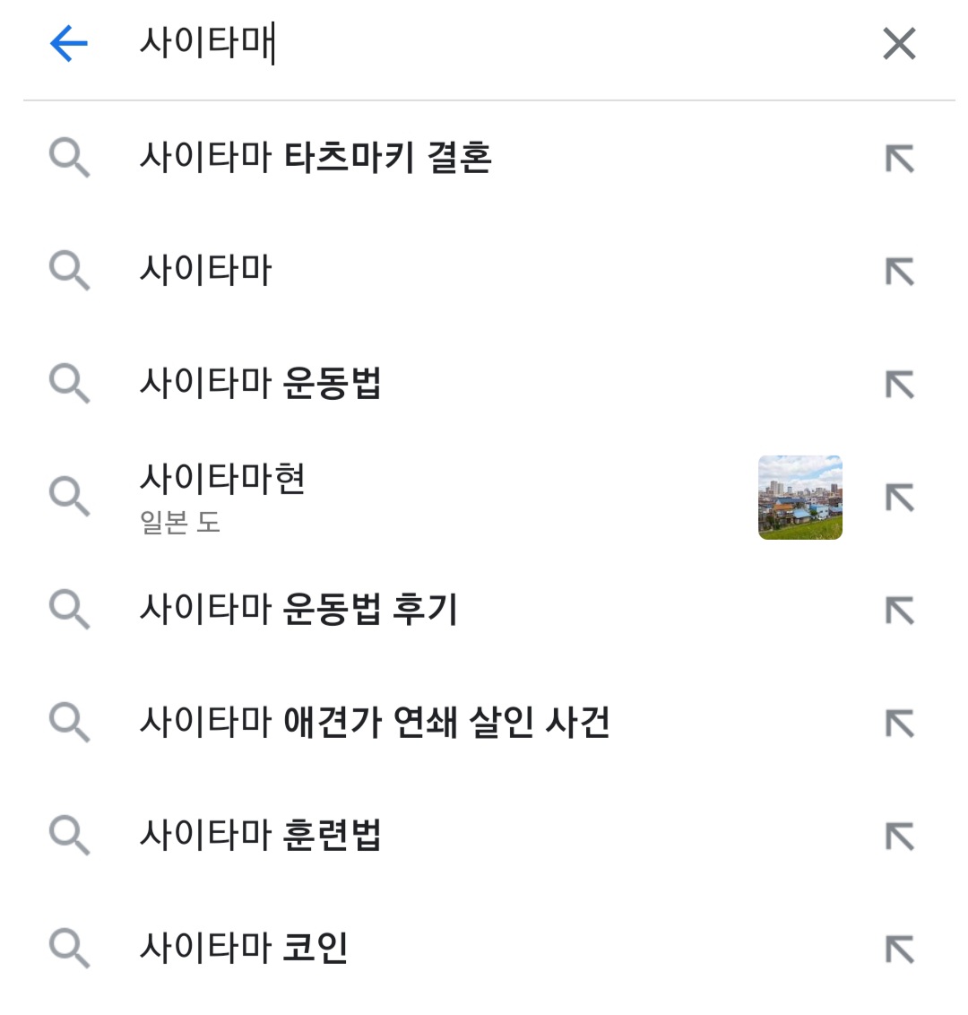Choose 사이타마 애견가 연쇄 살인 사건 suggestion
The height and width of the screenshot is (1015, 968).
(x=375, y=721)
